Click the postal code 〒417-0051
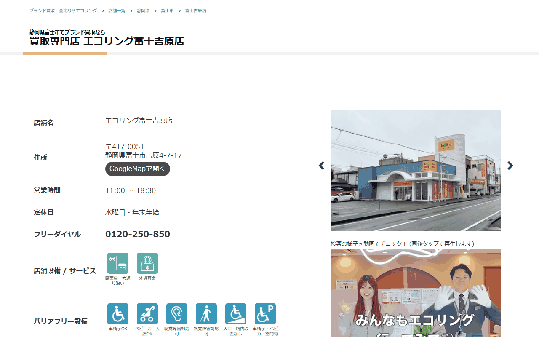 point(125,147)
